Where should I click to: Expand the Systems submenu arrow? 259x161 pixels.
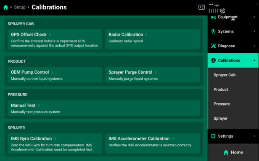(254, 31)
